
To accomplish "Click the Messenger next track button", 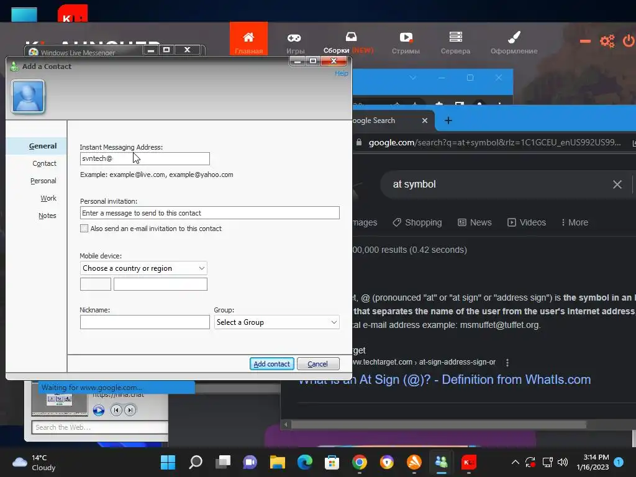I will [x=130, y=410].
